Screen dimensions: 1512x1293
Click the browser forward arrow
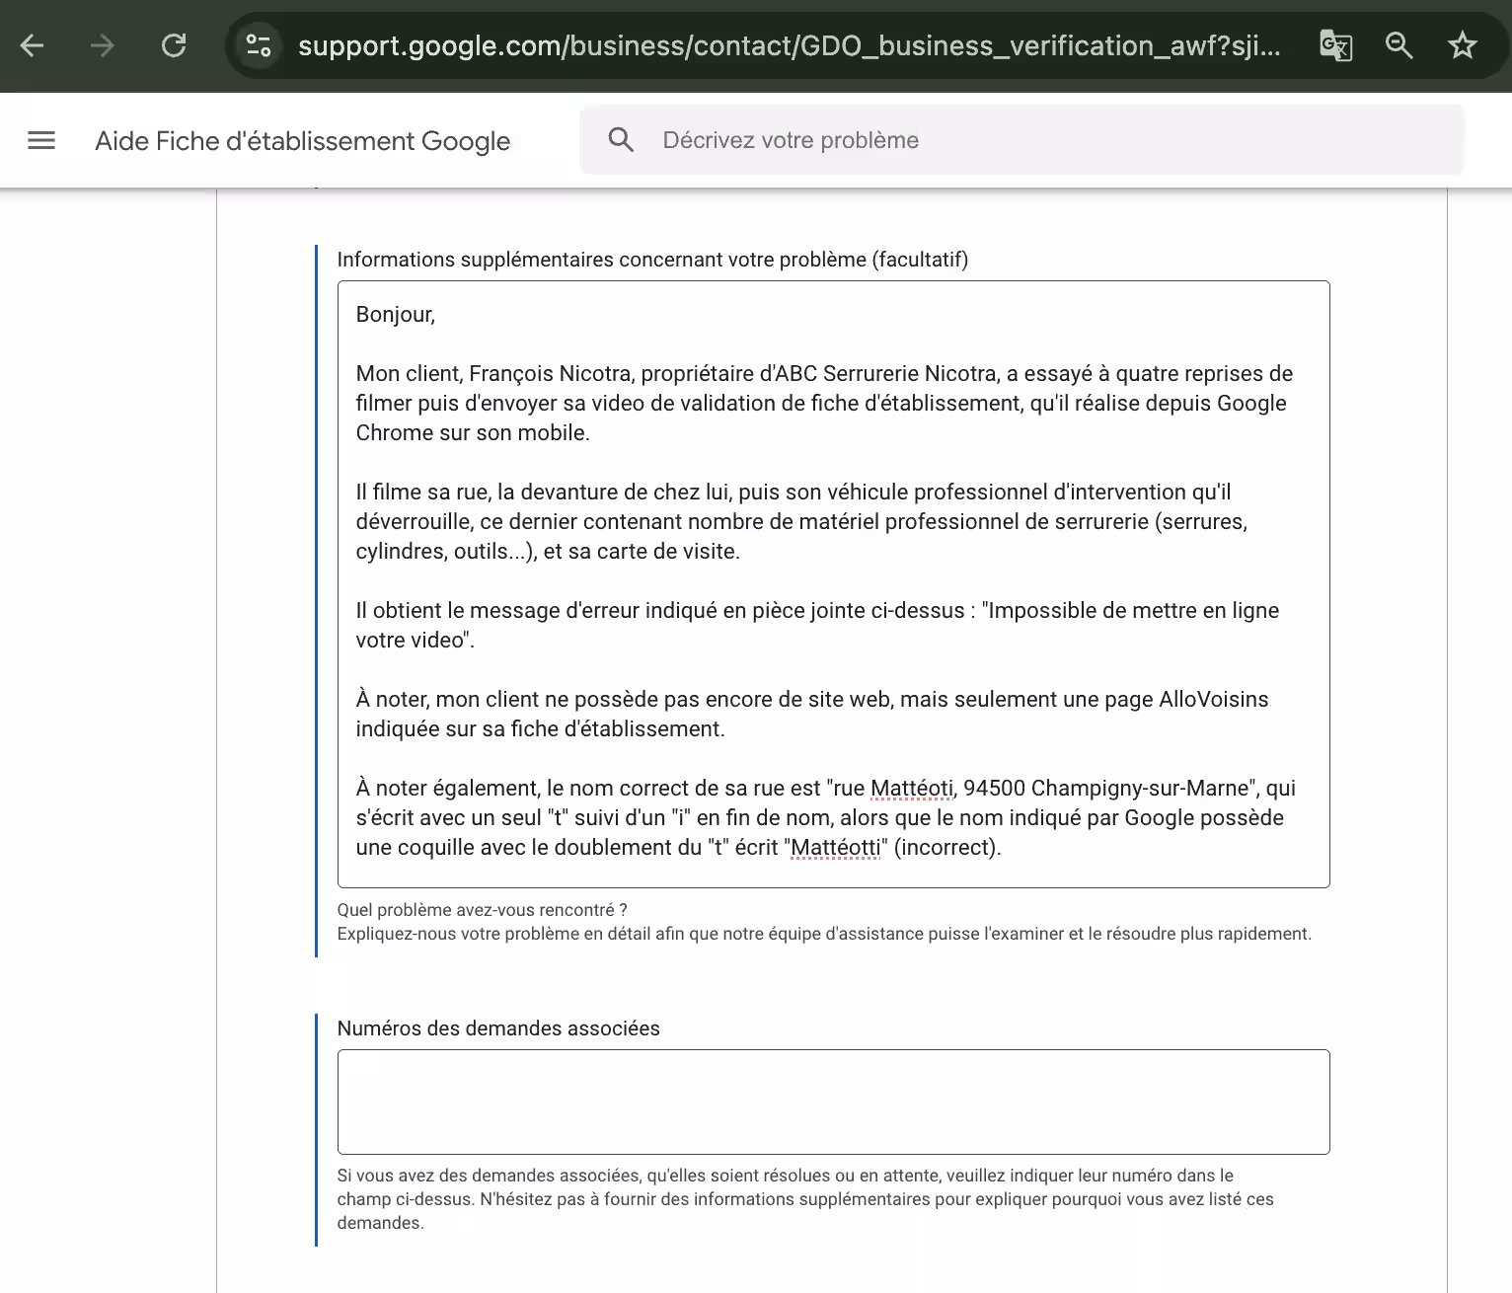[103, 45]
